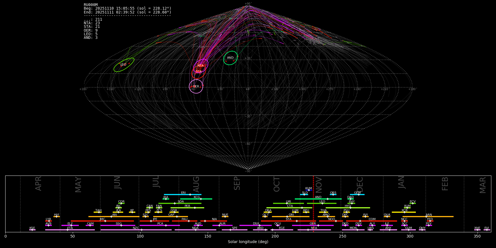Click the XHE shower label at far right

(x=477, y=228)
